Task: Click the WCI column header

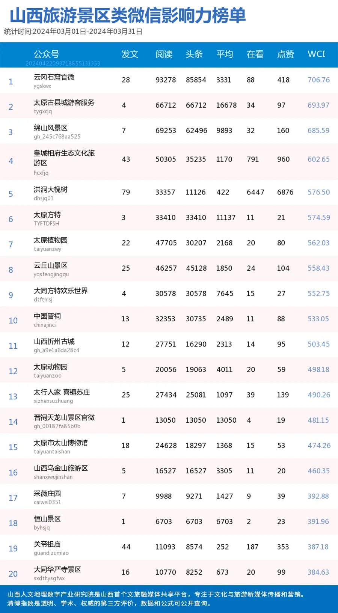Action: (316, 54)
